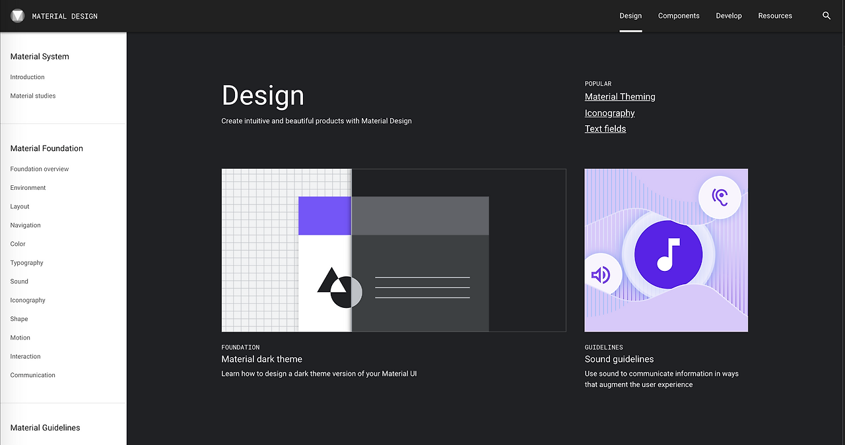Switch to the Design tab
Image resolution: width=845 pixels, height=445 pixels.
pyautogui.click(x=630, y=16)
